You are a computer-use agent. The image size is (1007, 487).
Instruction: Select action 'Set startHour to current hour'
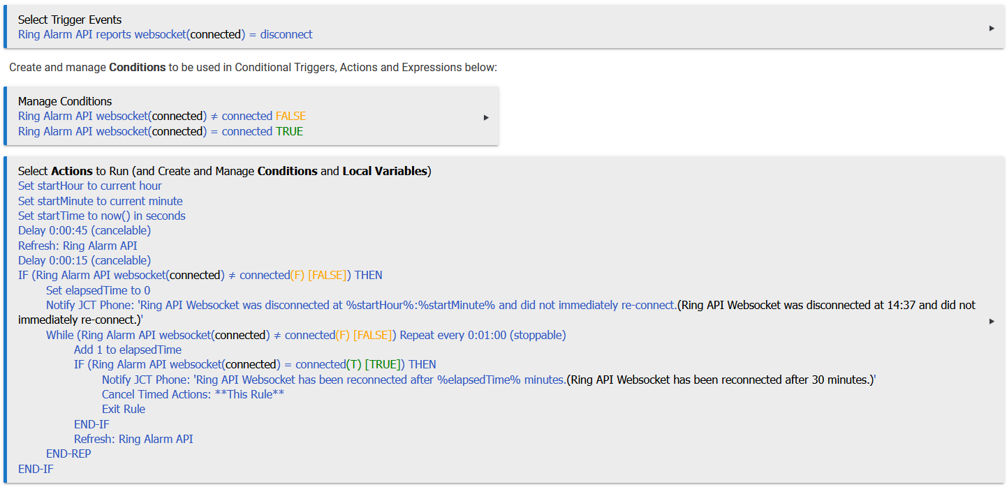coord(90,186)
